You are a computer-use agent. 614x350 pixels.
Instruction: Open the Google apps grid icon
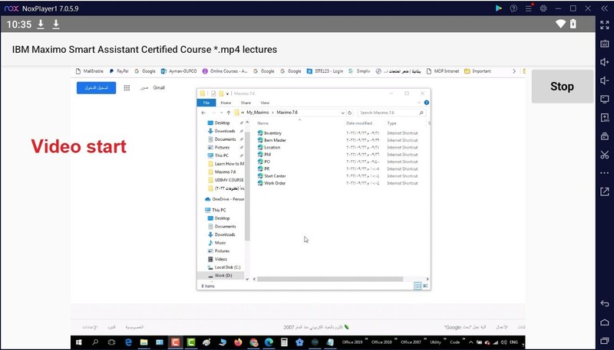coord(127,88)
